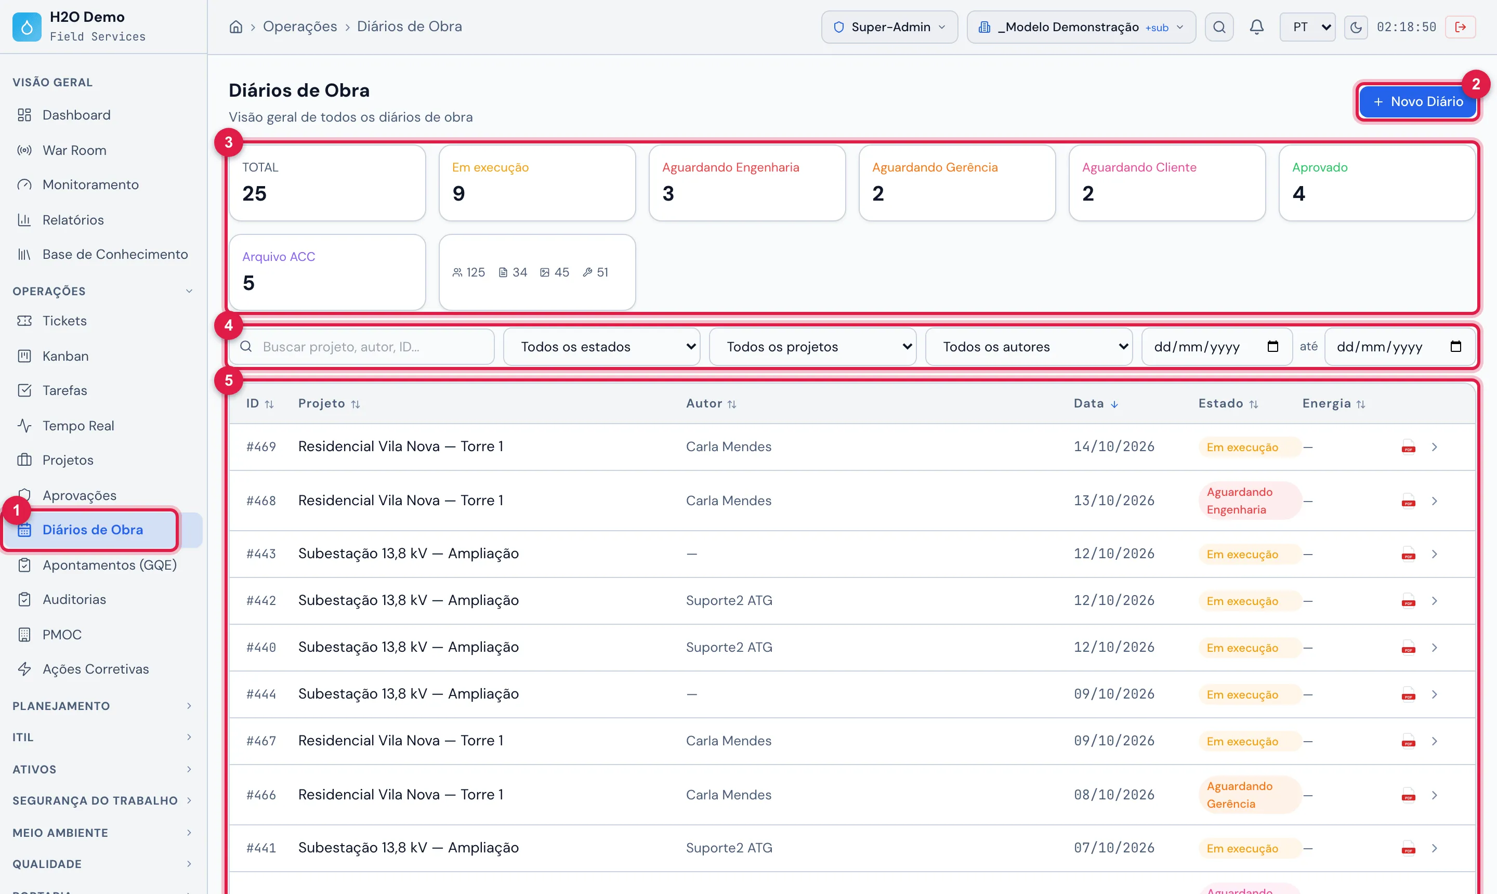
Task: Open details arrow for diary #442
Action: pos(1434,601)
